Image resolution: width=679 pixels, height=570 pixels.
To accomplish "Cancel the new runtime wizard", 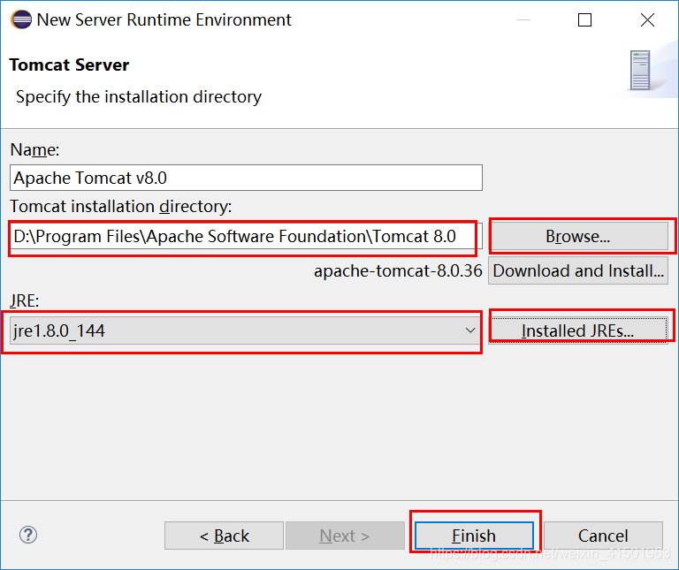I will [603, 536].
